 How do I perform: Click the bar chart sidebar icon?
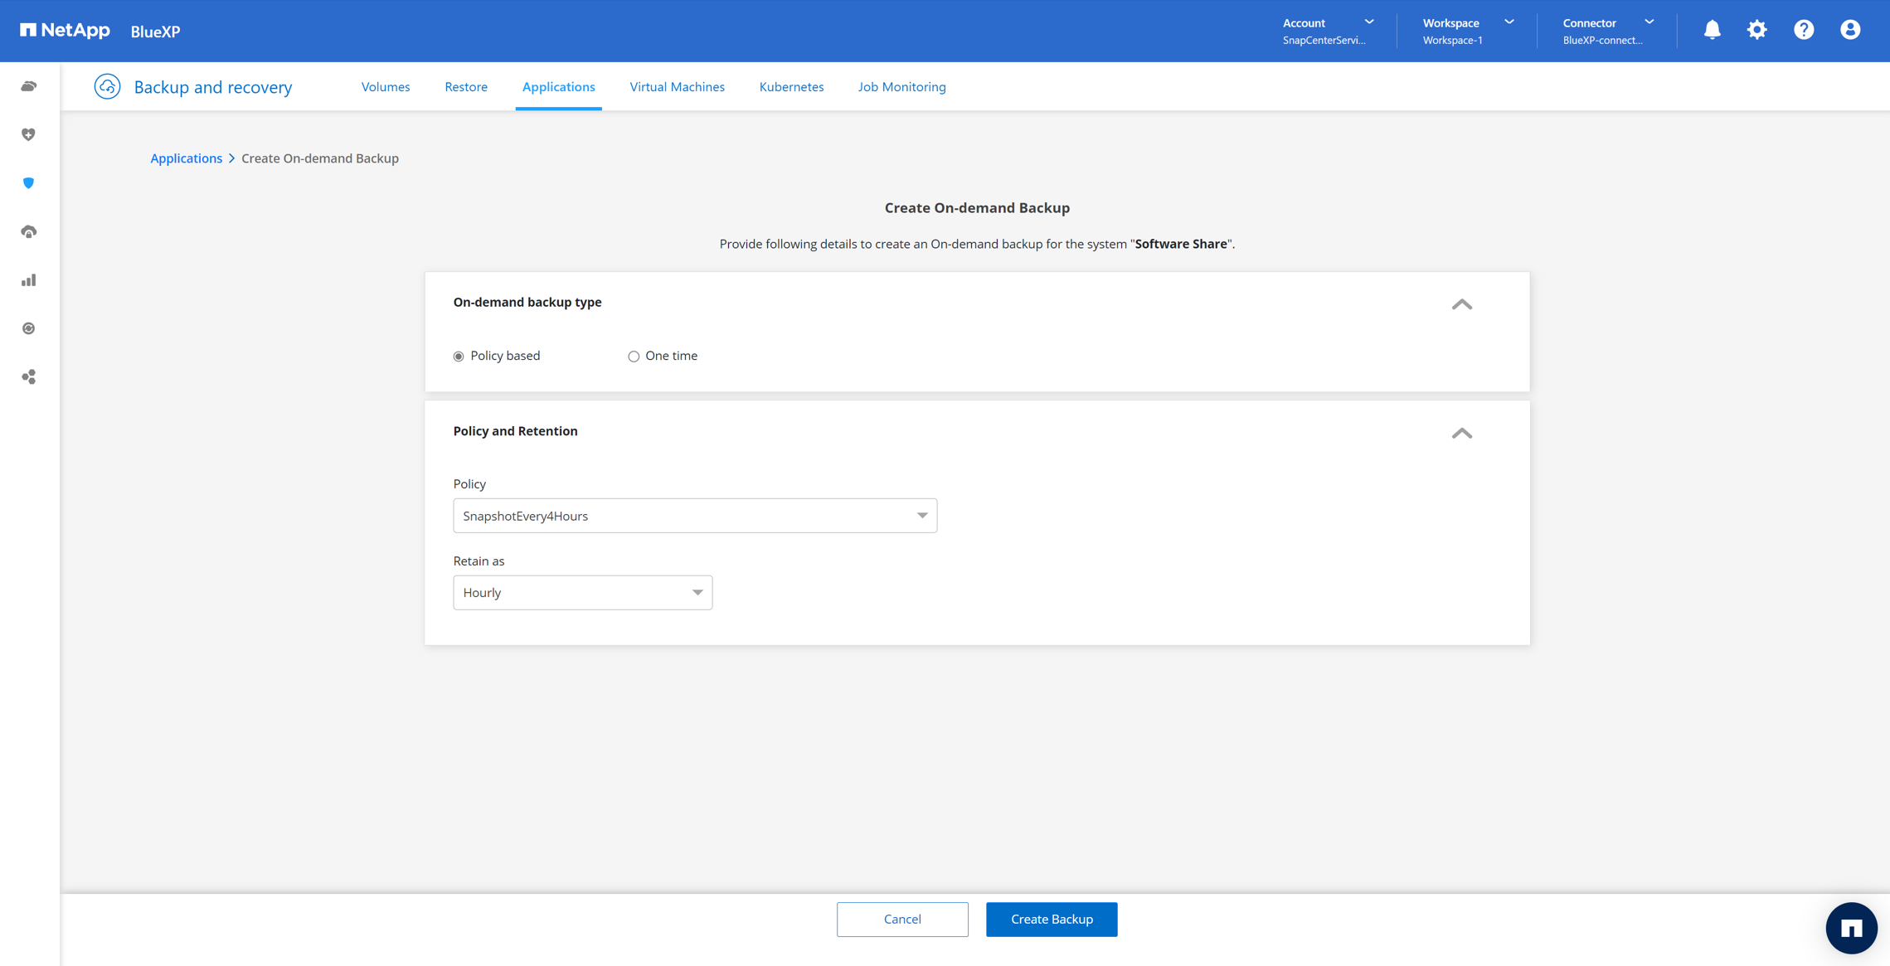tap(29, 280)
